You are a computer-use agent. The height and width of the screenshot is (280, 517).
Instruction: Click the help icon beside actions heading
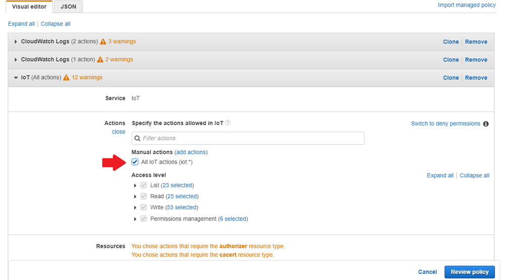tap(228, 123)
